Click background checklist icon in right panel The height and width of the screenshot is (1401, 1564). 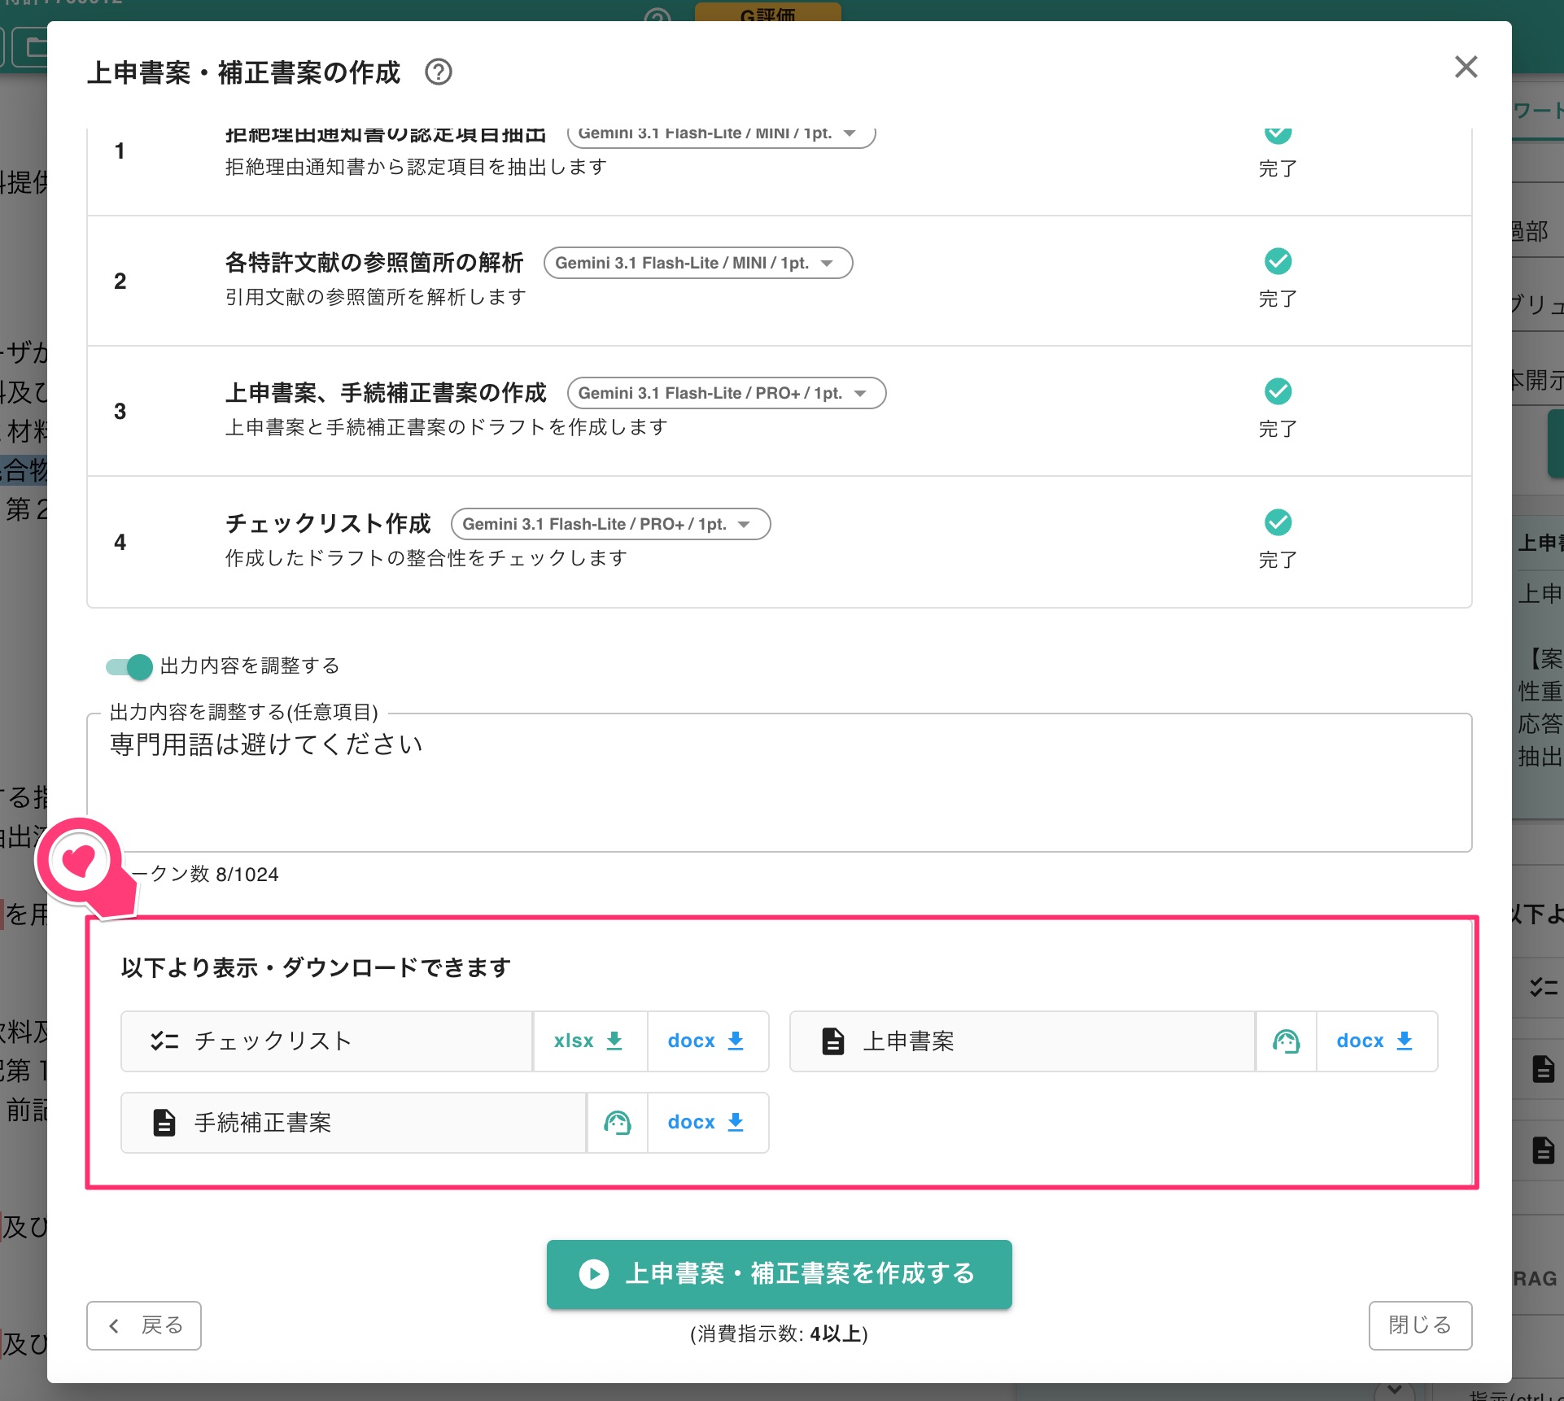coord(1543,988)
